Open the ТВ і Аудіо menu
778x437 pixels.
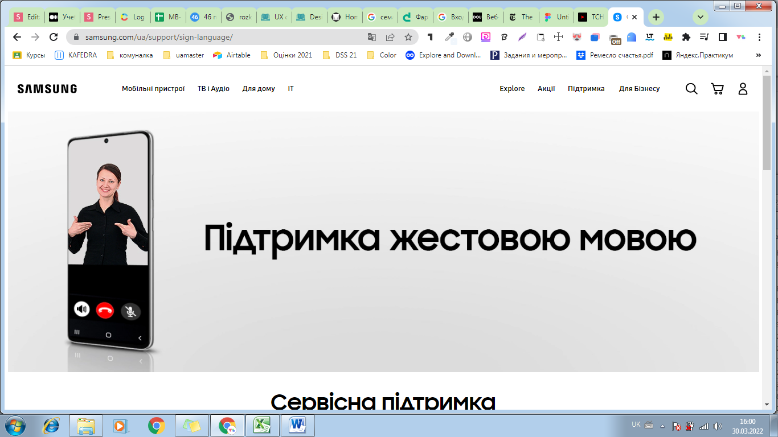[x=214, y=89]
